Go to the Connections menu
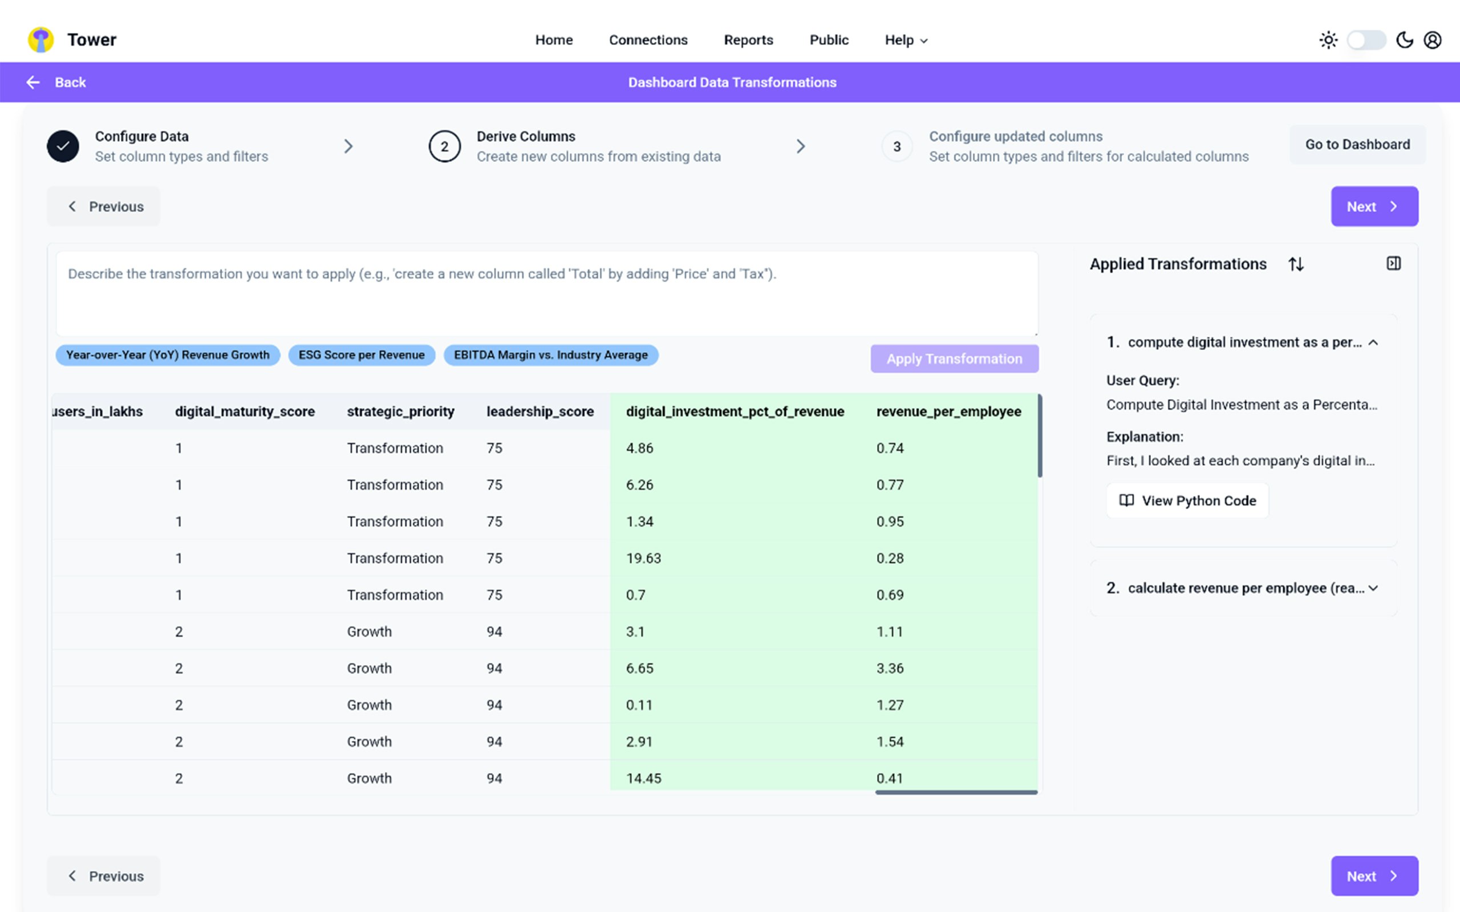 [x=648, y=40]
